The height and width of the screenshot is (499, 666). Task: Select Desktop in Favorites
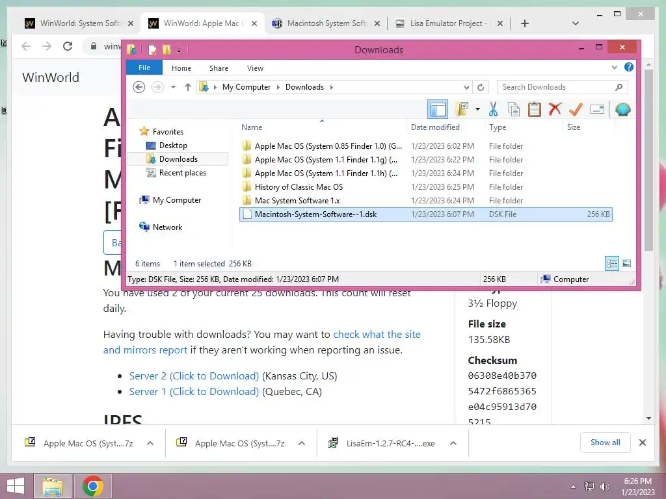click(173, 146)
